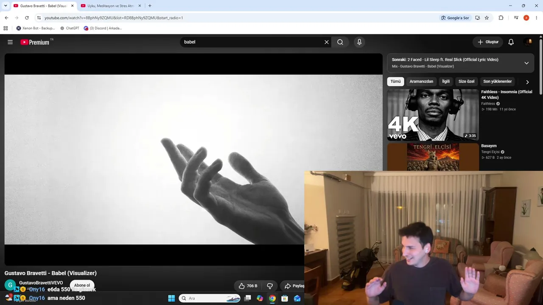The width and height of the screenshot is (543, 305).
Task: Close the Uyku, Meditasyon tab
Action: coord(140,6)
